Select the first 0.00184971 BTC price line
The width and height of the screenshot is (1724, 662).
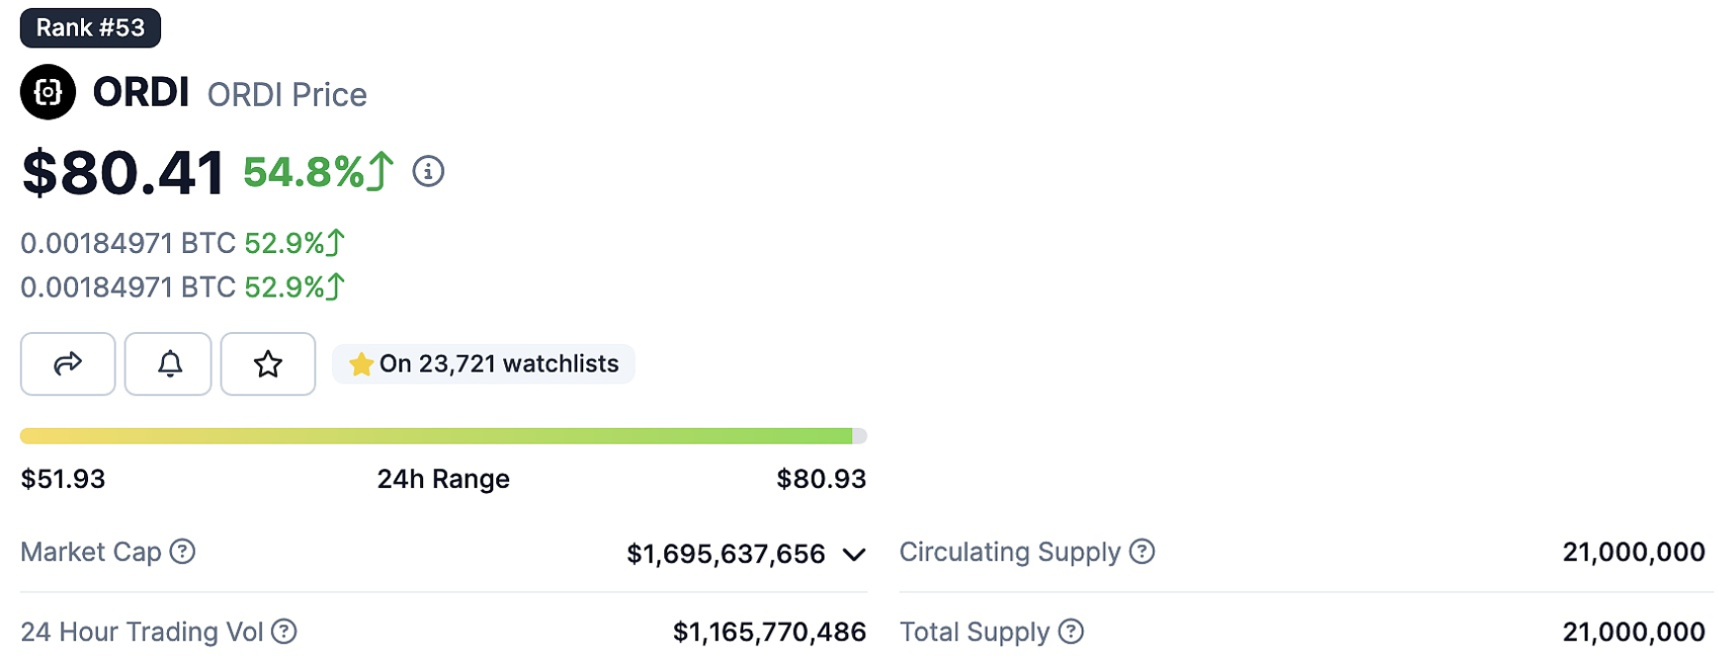(x=128, y=243)
